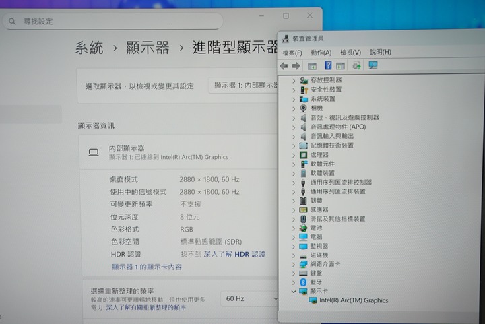Click the update driver toolbar icon
This screenshot has width=485, height=324.
(356, 65)
